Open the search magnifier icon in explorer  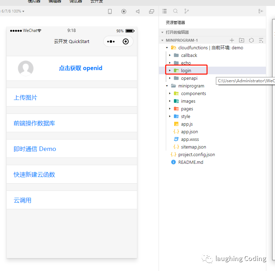[x=175, y=11]
